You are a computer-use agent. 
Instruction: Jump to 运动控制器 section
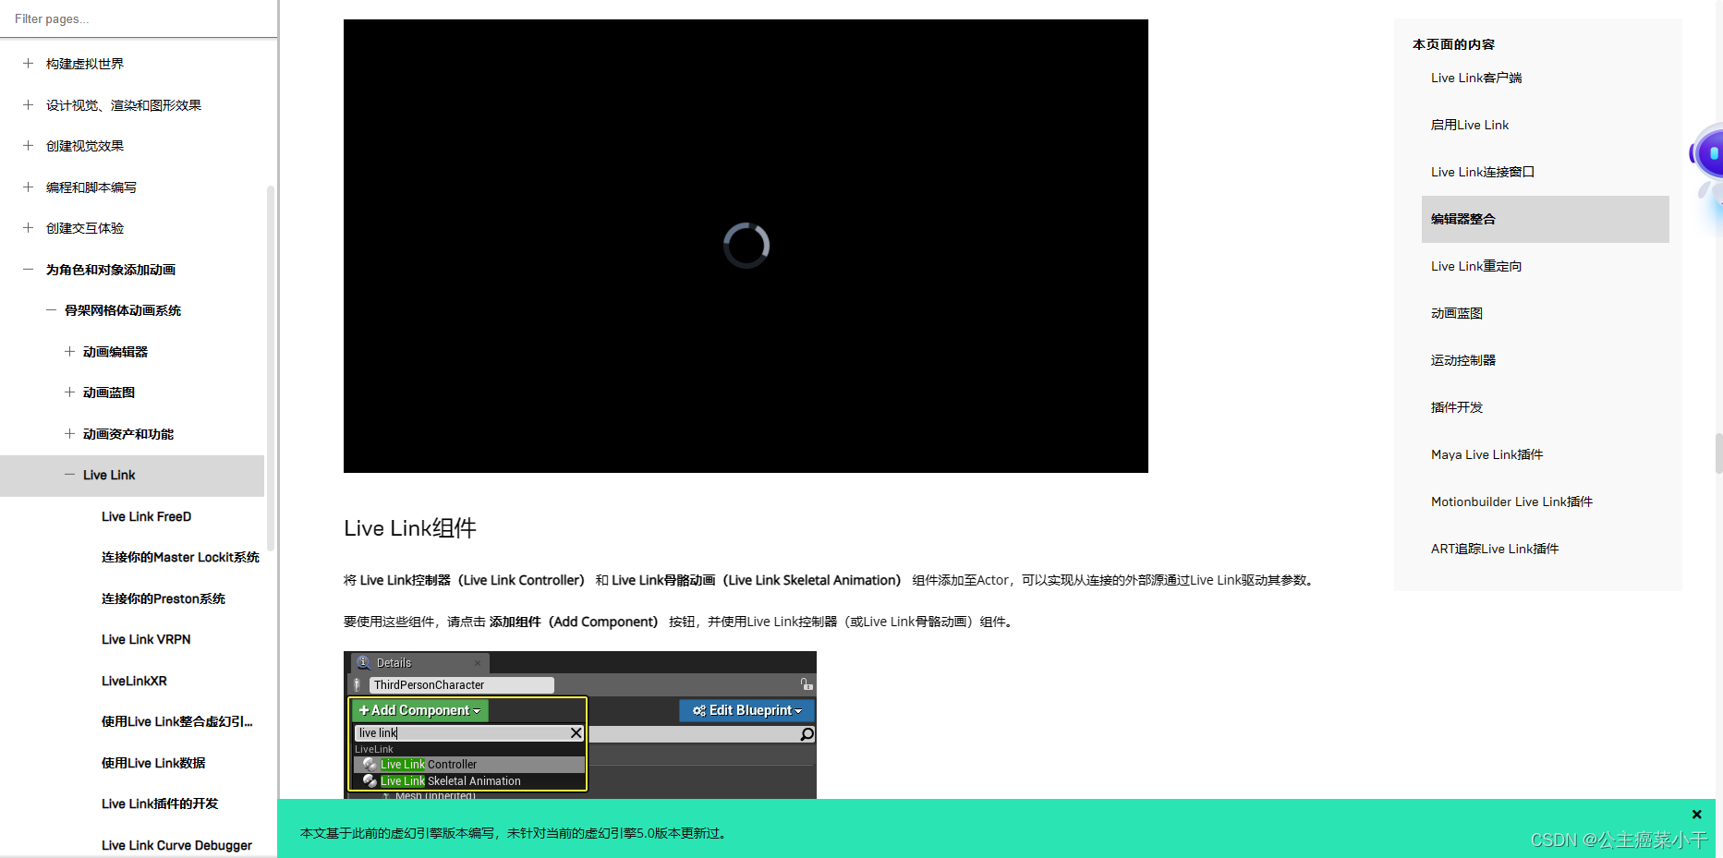[1463, 360]
